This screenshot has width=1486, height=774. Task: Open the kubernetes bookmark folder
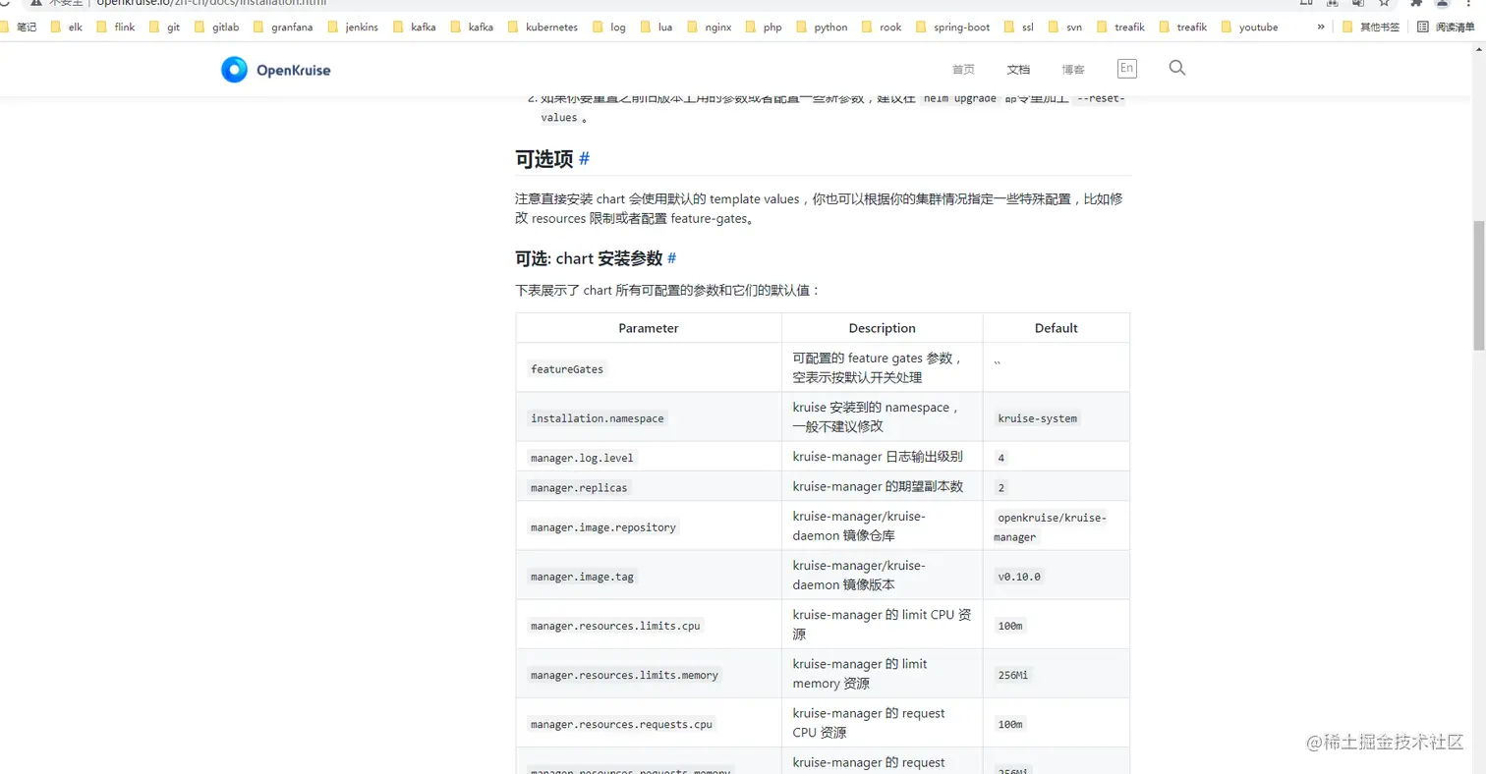click(543, 28)
